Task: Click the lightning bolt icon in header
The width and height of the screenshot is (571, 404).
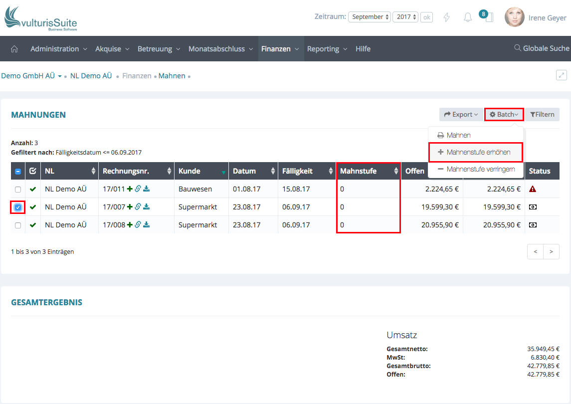Action: [x=446, y=17]
